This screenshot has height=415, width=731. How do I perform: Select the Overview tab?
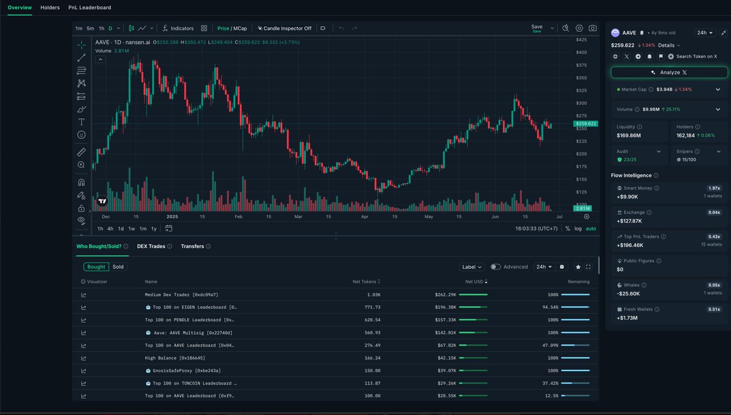pos(19,8)
